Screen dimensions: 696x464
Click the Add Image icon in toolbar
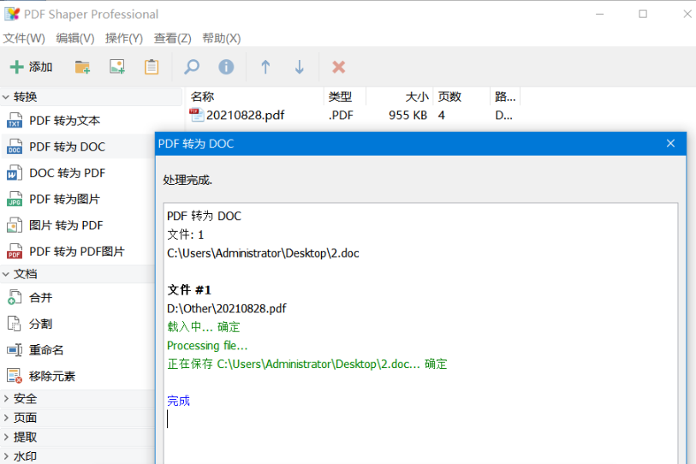[x=117, y=67]
